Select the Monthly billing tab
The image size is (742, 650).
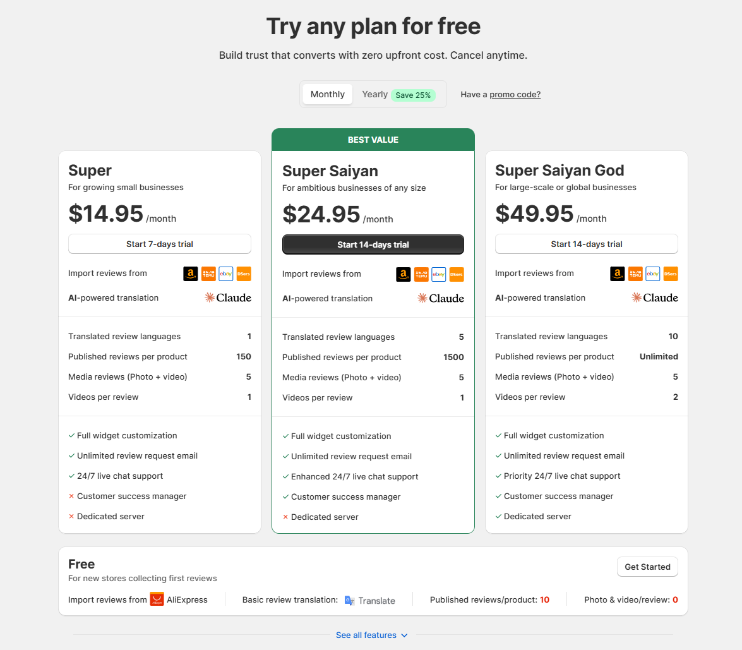[x=327, y=93]
